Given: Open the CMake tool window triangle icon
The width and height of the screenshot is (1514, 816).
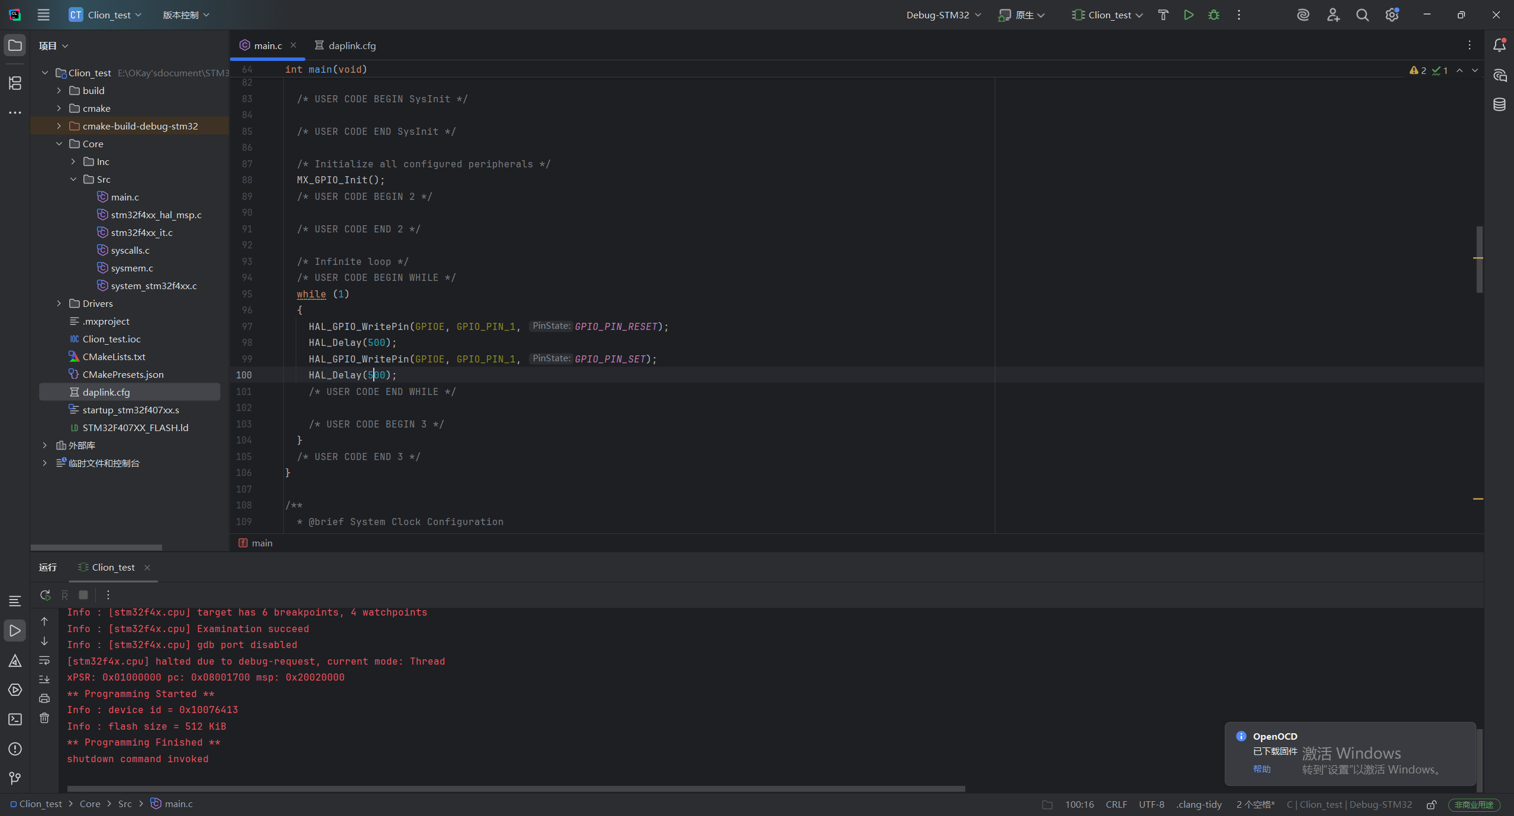Looking at the screenshot, I should coord(15,660).
